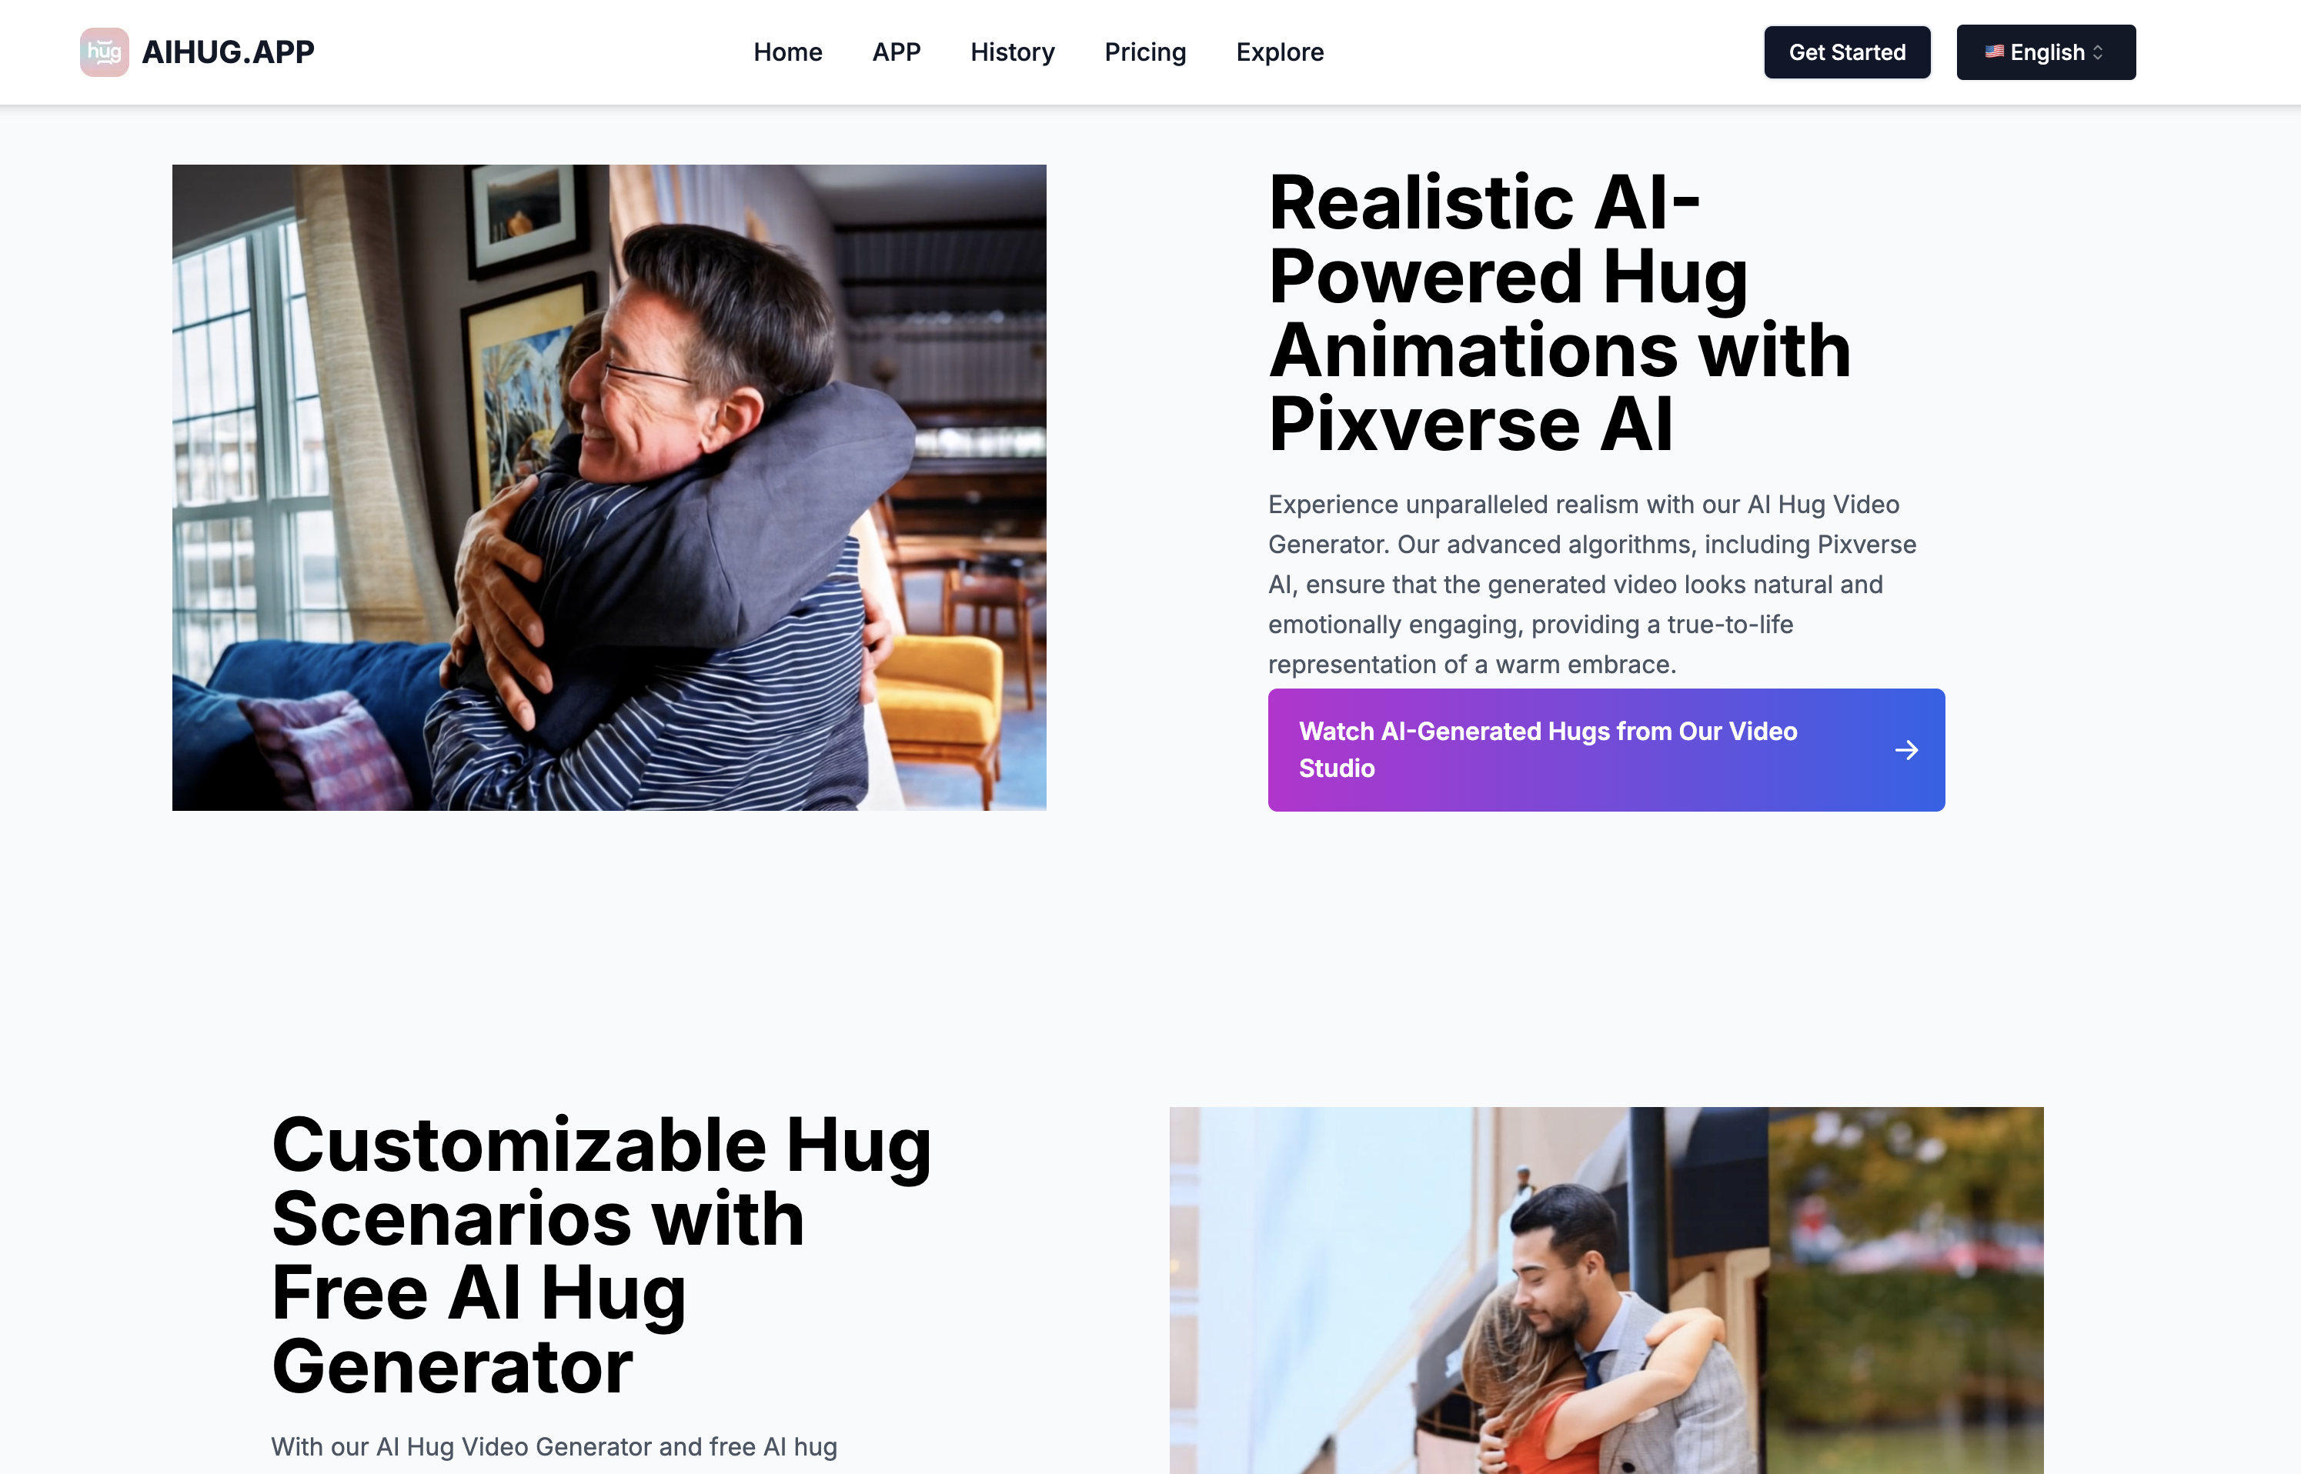Open the APP nav link
The width and height of the screenshot is (2301, 1474).
896,52
